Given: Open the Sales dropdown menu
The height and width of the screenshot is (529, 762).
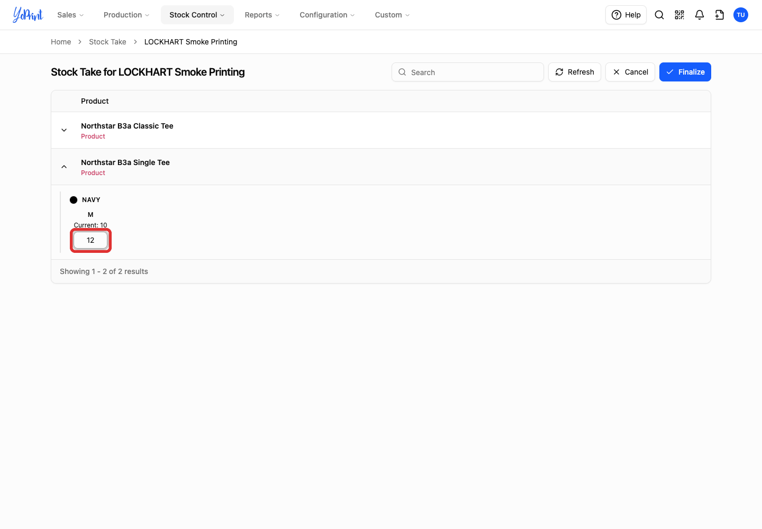Looking at the screenshot, I should pyautogui.click(x=70, y=15).
